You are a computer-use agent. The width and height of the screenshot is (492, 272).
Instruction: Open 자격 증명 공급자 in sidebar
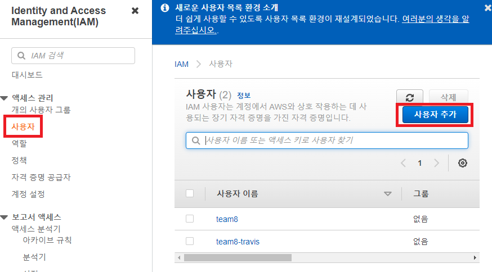click(41, 178)
